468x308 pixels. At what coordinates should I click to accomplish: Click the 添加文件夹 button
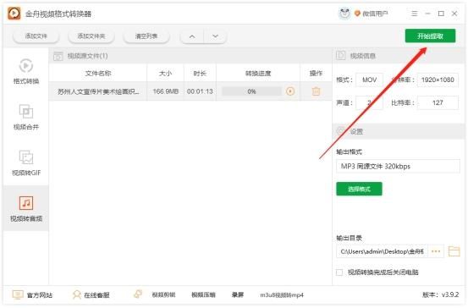click(x=91, y=36)
